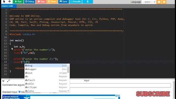Choose the delete keyword suggestion
176x99 pixels.
[x=46, y=91]
